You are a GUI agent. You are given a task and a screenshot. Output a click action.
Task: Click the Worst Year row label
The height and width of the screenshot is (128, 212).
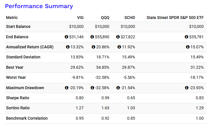tap(16, 78)
